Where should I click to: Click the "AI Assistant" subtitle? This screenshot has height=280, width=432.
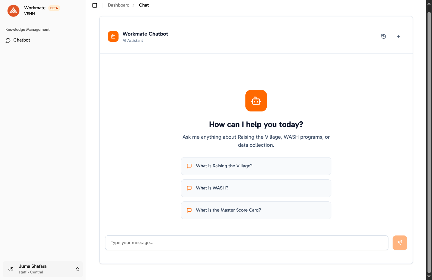(x=133, y=41)
